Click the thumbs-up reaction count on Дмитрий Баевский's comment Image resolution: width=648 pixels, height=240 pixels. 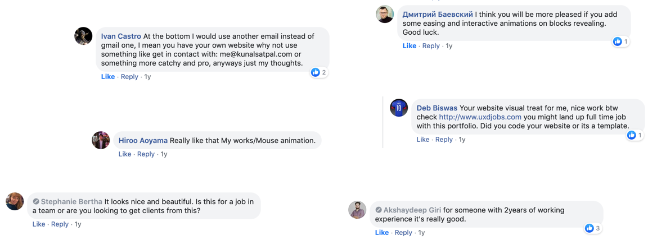[x=621, y=41]
